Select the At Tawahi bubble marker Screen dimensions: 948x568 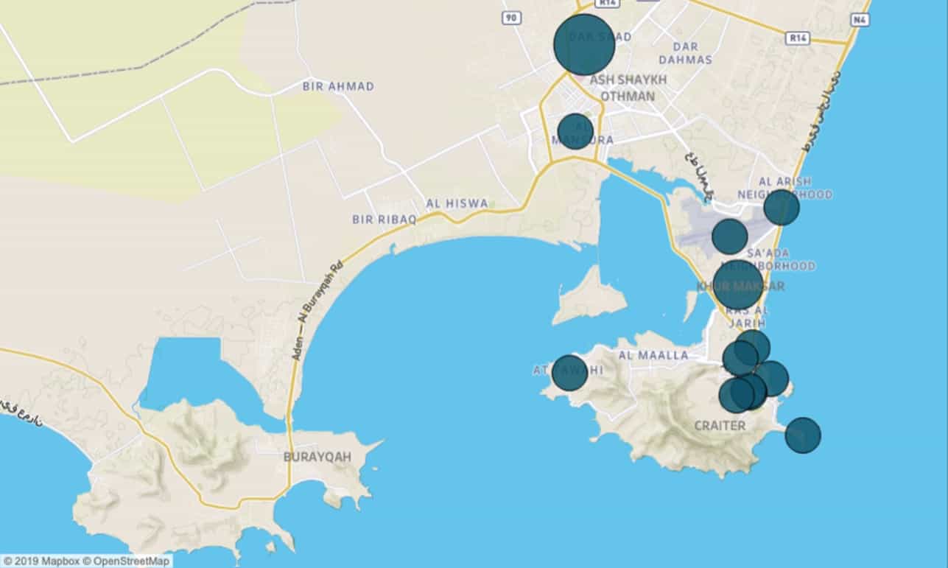pos(569,373)
